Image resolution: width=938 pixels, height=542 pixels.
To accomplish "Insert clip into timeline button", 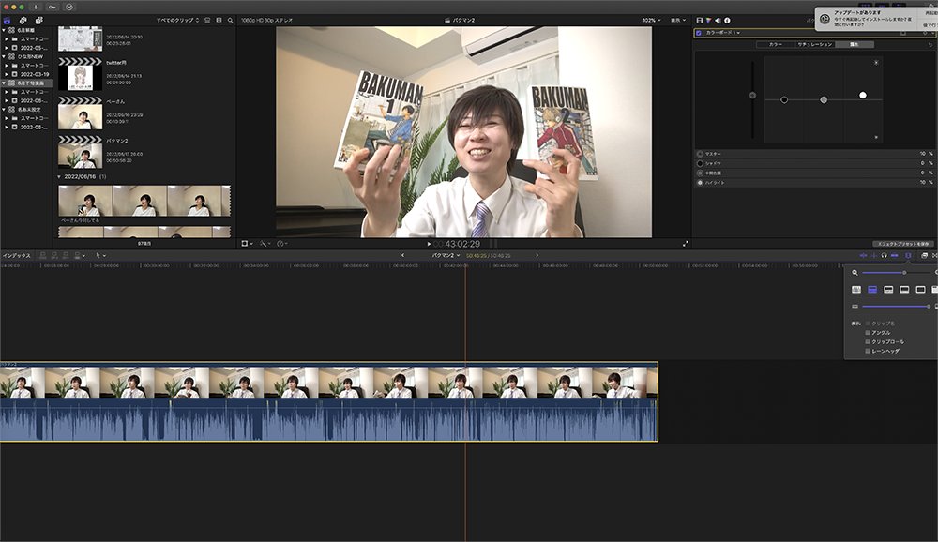I will coord(54,255).
